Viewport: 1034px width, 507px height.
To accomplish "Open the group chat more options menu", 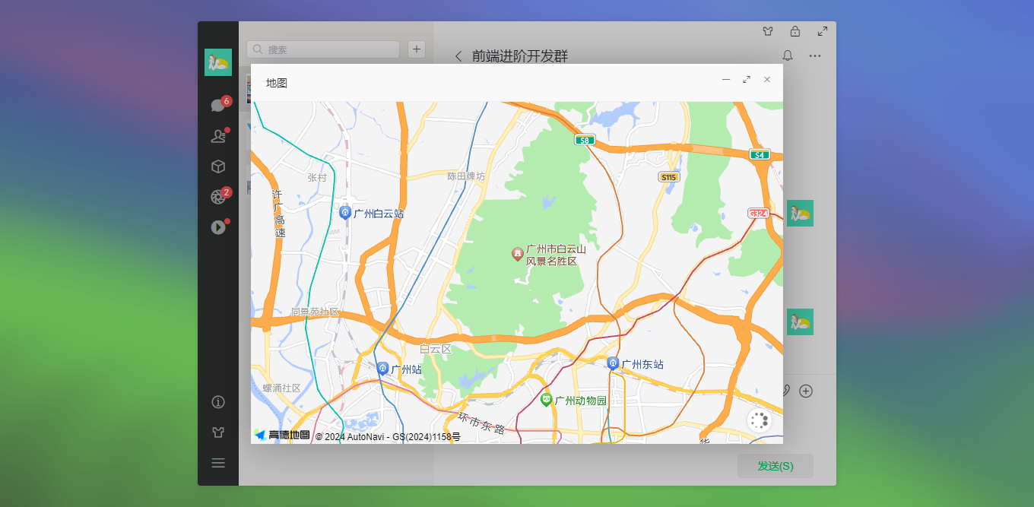I will (x=815, y=55).
